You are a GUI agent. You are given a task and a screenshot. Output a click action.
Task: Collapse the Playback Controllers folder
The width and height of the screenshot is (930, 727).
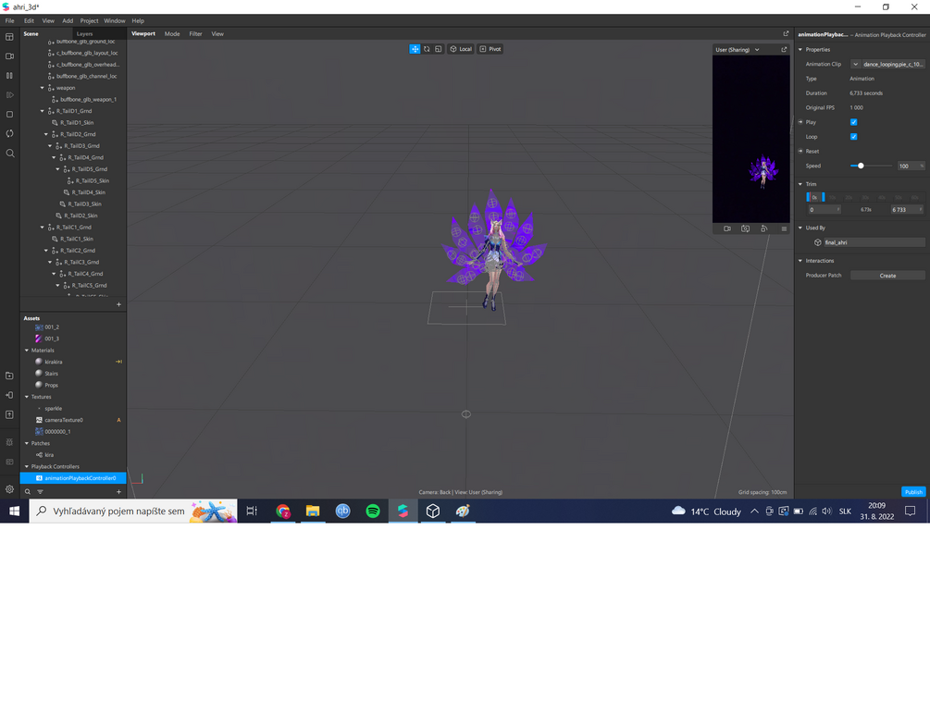click(x=27, y=467)
